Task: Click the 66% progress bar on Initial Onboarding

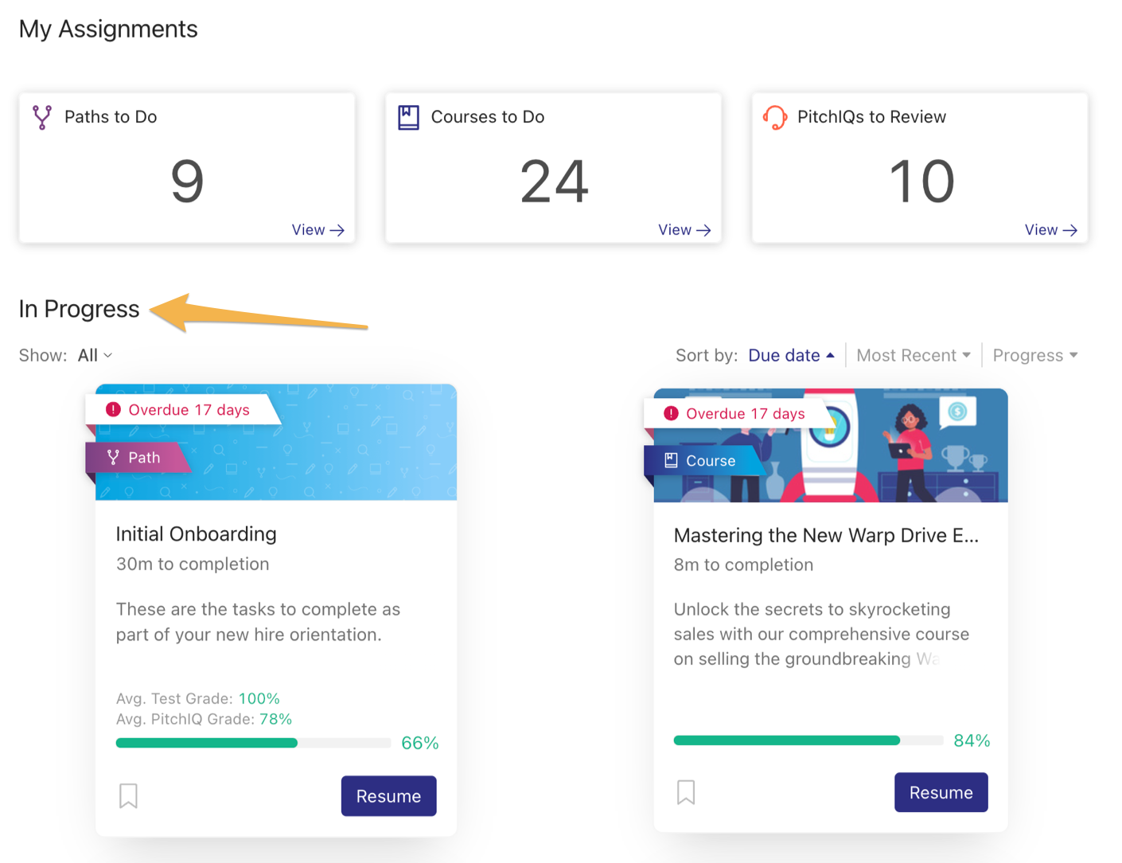Action: click(x=253, y=743)
